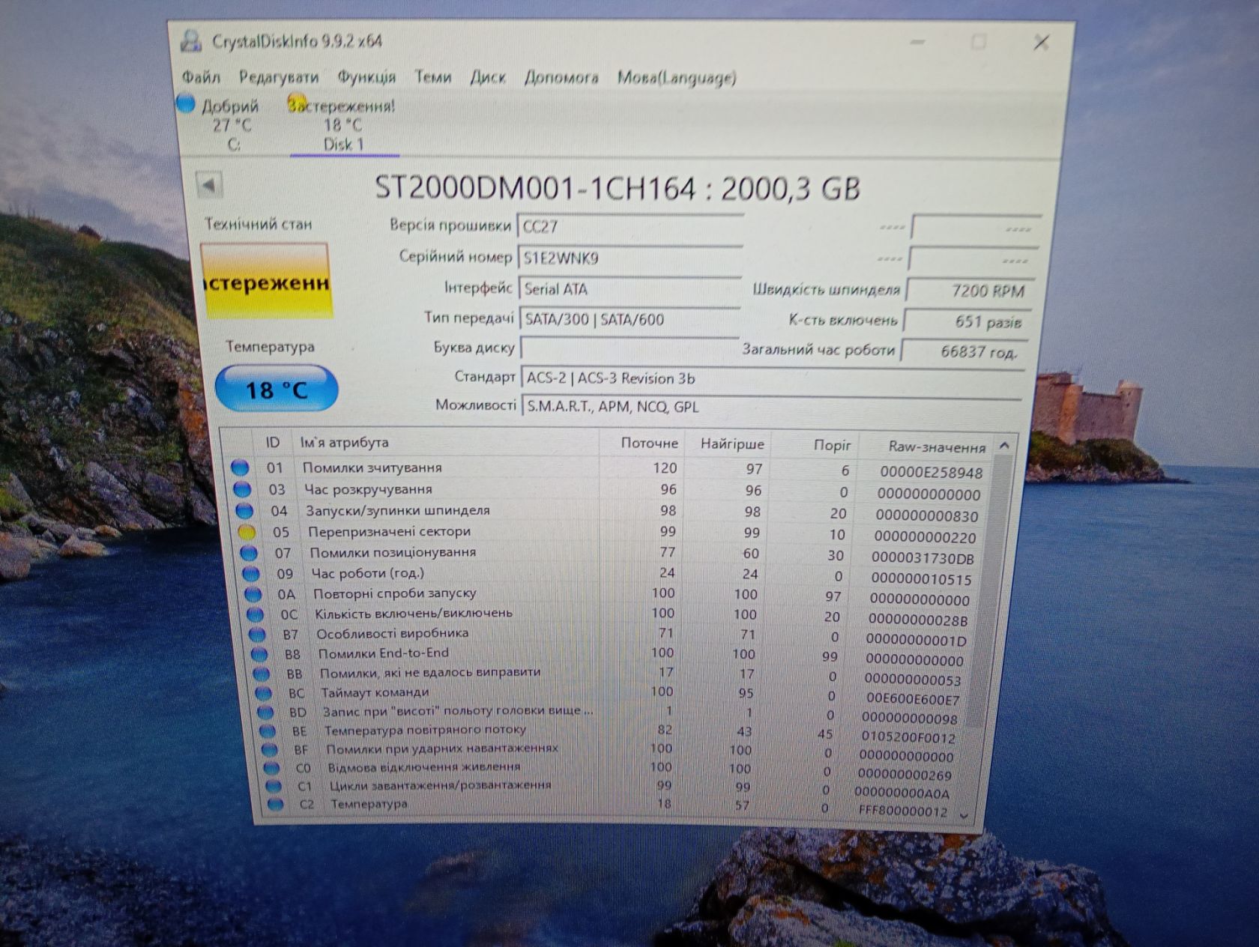Click the CrystalDiskInfo app icon in title bar
1259x947 pixels.
click(192, 41)
